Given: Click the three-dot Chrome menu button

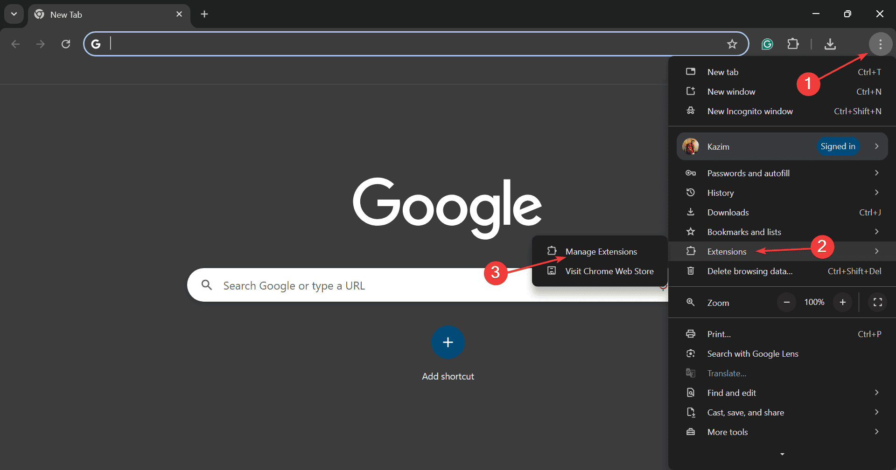Looking at the screenshot, I should 881,44.
